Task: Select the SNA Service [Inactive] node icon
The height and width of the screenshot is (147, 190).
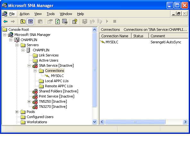Action: point(35,65)
